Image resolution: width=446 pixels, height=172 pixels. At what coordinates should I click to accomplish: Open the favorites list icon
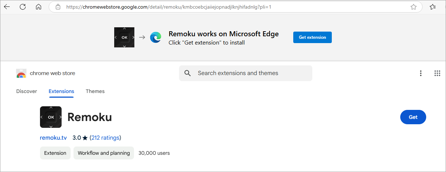433,7
